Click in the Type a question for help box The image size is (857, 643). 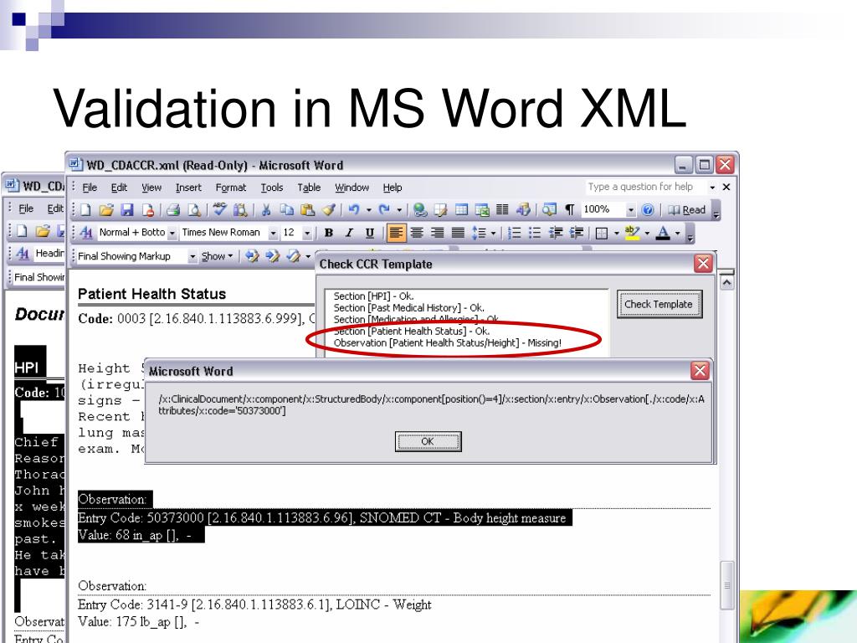coord(646,187)
